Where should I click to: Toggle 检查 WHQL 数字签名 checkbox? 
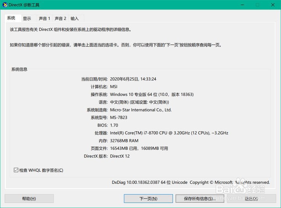pos(16,170)
